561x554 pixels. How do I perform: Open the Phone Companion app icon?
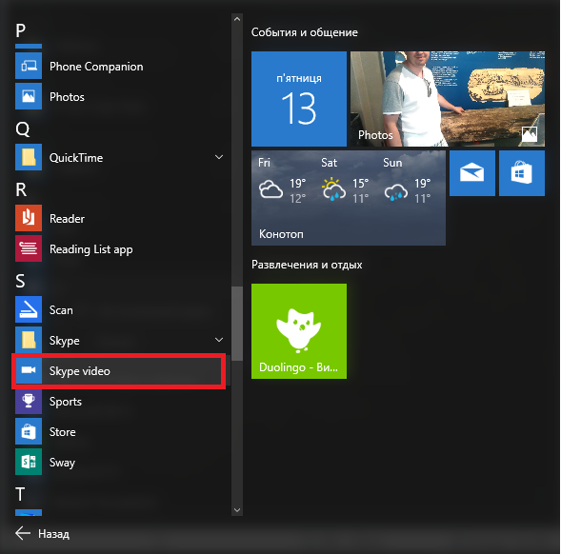[29, 66]
